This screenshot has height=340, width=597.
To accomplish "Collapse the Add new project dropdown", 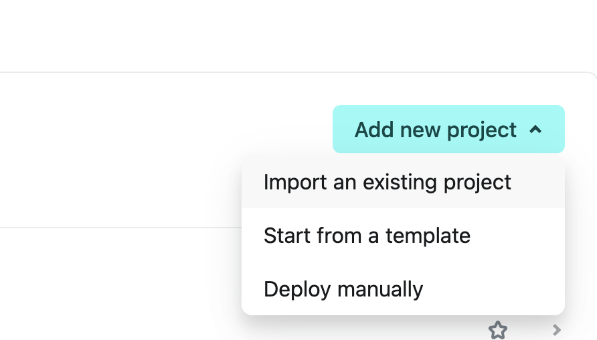I will (448, 129).
